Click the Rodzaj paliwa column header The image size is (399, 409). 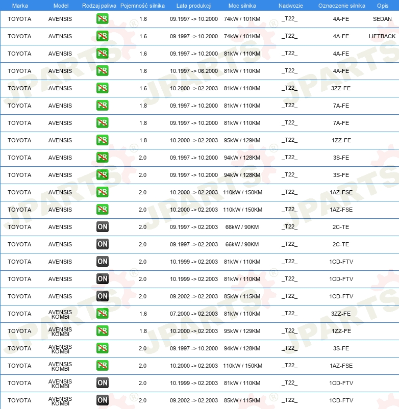point(99,6)
